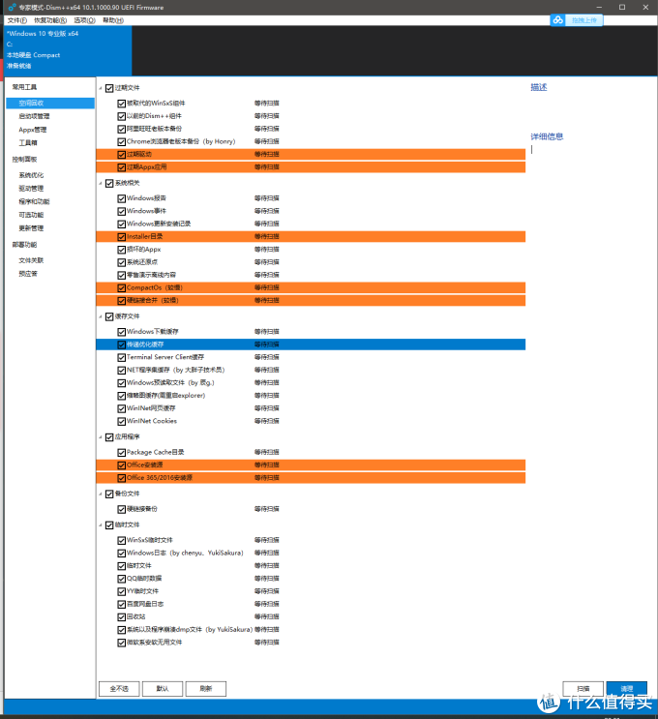Click the 默认 button
Image resolution: width=658 pixels, height=719 pixels.
click(x=163, y=689)
